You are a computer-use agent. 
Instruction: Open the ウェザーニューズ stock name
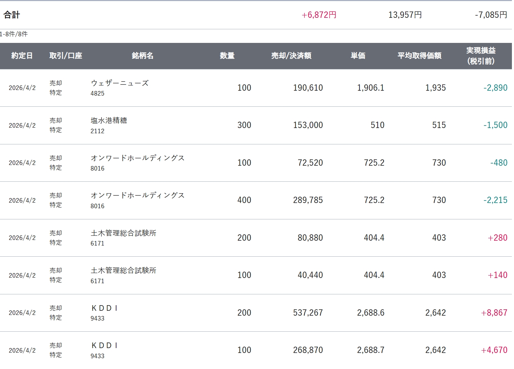pos(120,83)
